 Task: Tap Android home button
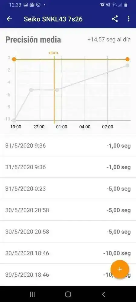[x=68, y=294]
